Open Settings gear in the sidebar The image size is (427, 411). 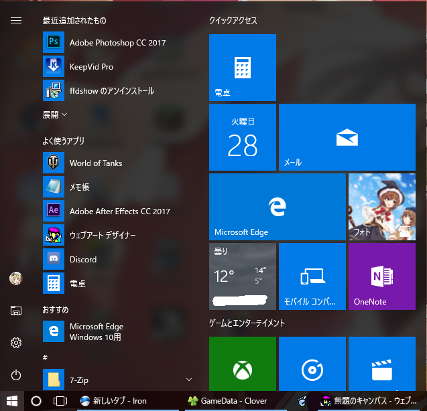(16, 343)
